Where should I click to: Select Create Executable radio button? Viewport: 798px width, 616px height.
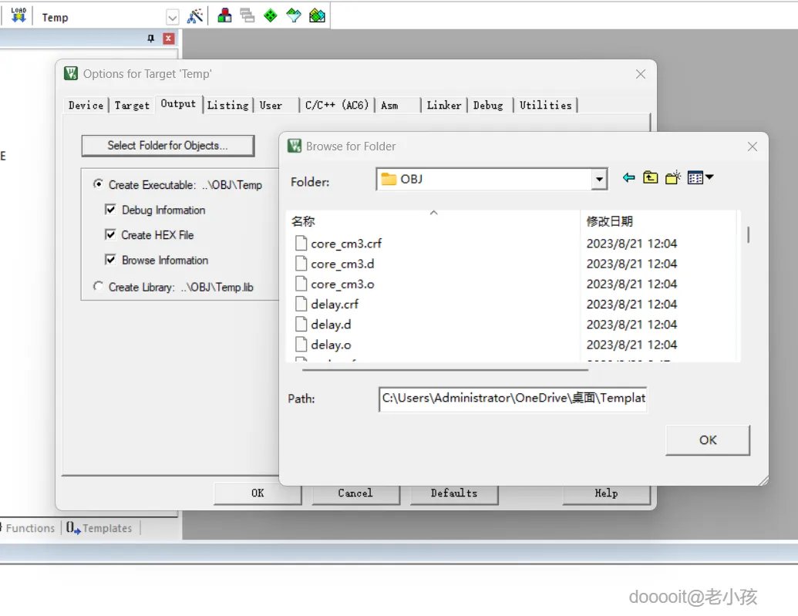click(98, 184)
